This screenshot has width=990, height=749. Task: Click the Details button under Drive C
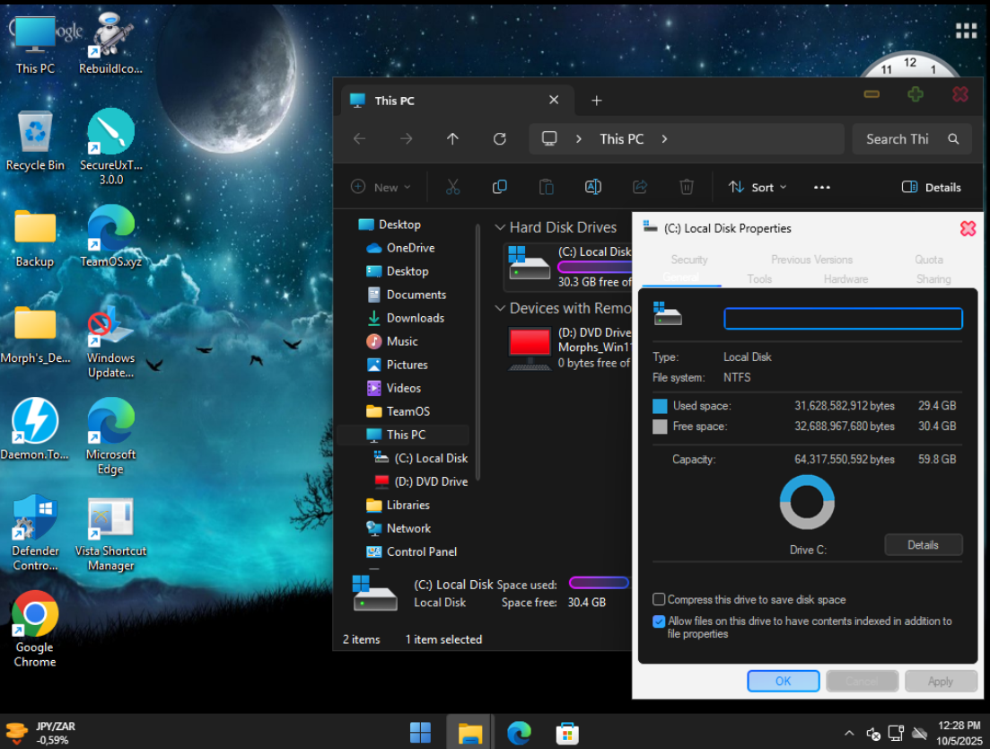pyautogui.click(x=923, y=545)
